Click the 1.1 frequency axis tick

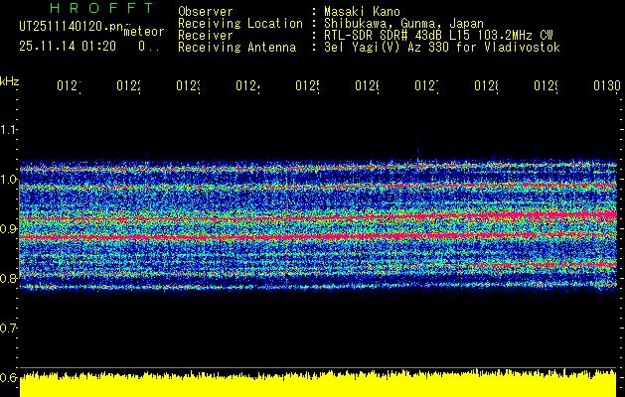point(9,130)
